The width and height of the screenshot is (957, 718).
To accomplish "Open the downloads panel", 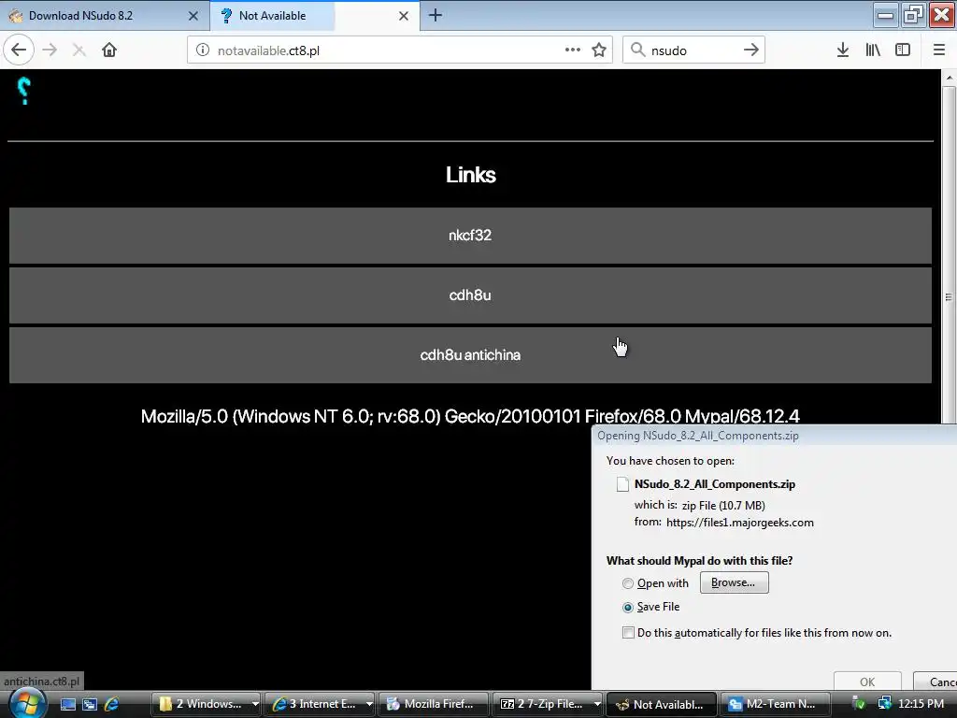I will (x=843, y=50).
